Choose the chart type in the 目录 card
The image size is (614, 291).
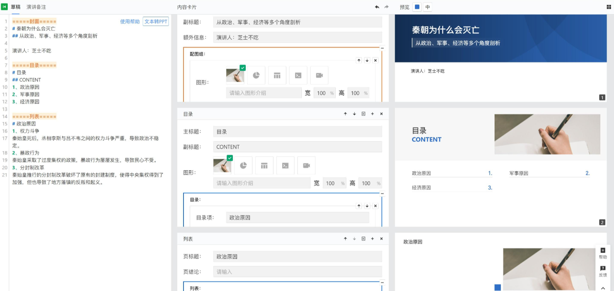[243, 165]
